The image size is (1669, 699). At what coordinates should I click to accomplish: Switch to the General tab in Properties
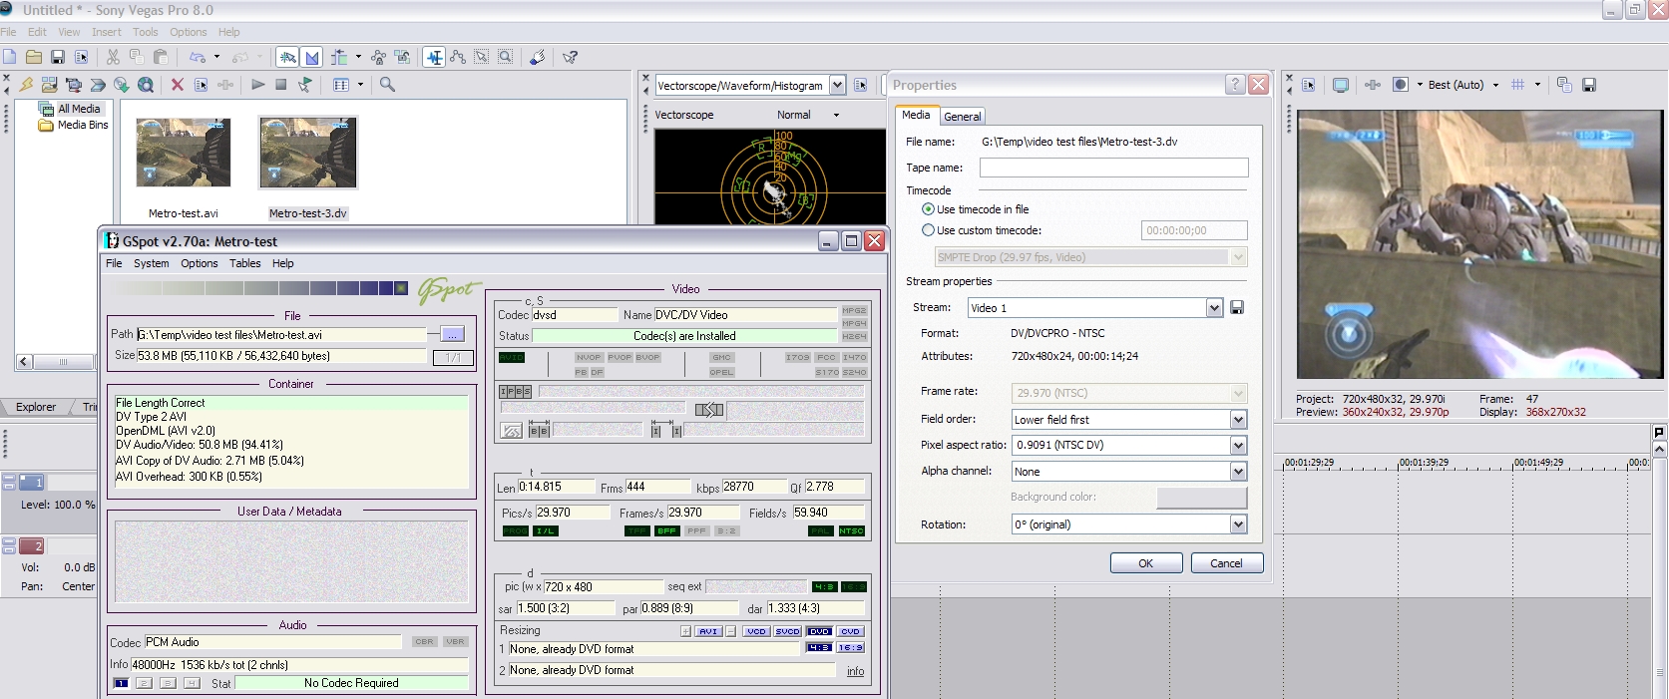[x=963, y=117]
